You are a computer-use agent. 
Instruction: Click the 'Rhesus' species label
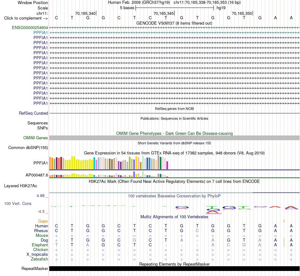coord(41,231)
